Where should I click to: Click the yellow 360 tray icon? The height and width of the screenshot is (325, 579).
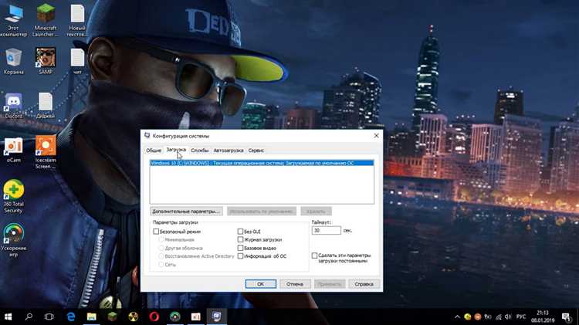click(468, 317)
